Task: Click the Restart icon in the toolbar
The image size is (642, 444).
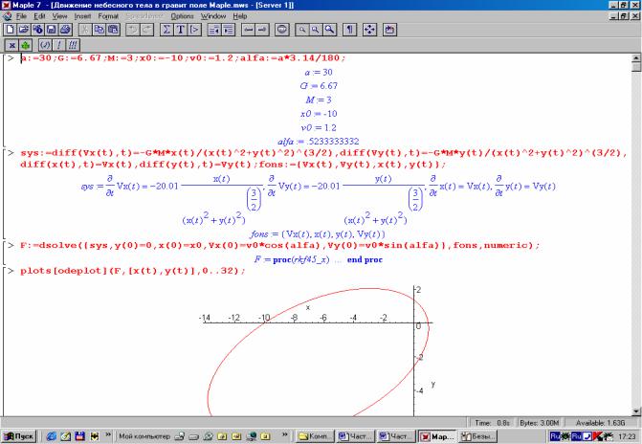Action: 389,30
